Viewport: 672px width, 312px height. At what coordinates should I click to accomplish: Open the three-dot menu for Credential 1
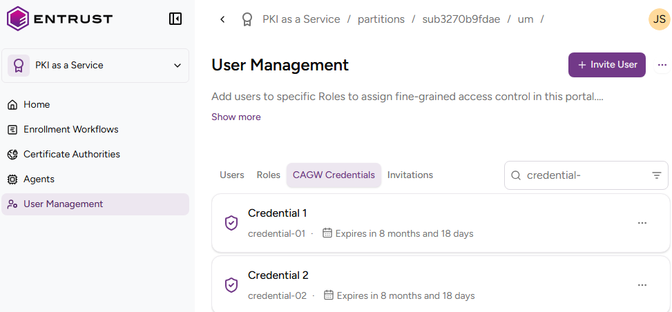pyautogui.click(x=642, y=223)
